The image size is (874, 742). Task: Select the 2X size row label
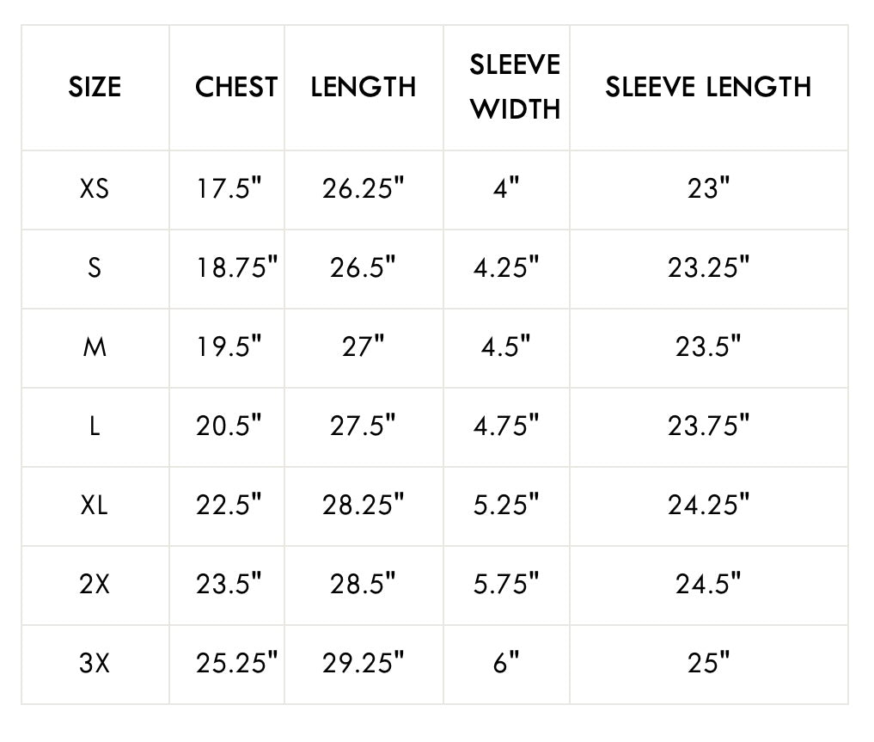point(95,584)
